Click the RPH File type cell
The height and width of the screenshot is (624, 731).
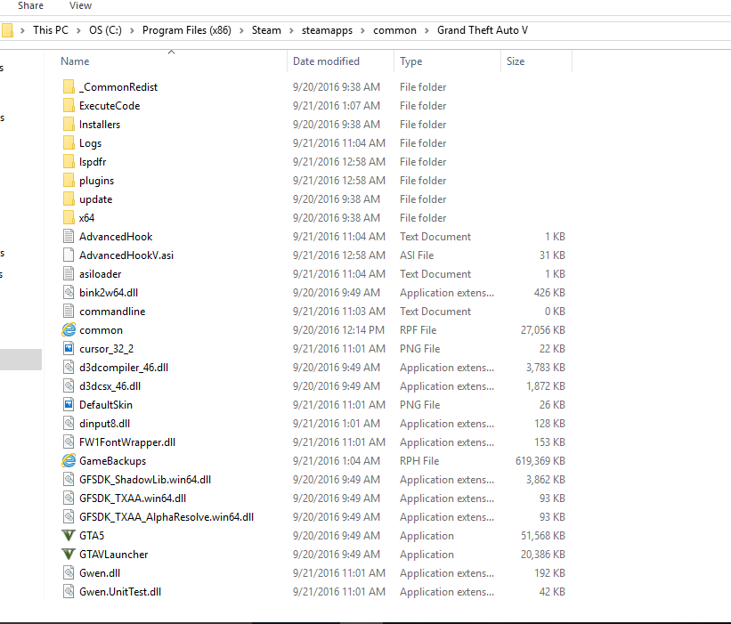[419, 461]
